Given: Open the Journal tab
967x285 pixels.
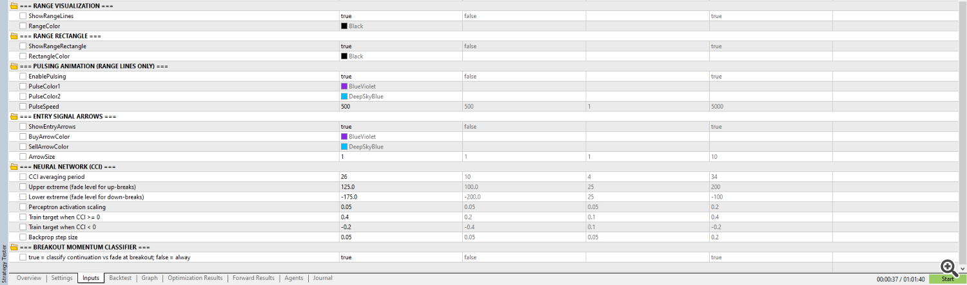Looking at the screenshot, I should [323, 278].
